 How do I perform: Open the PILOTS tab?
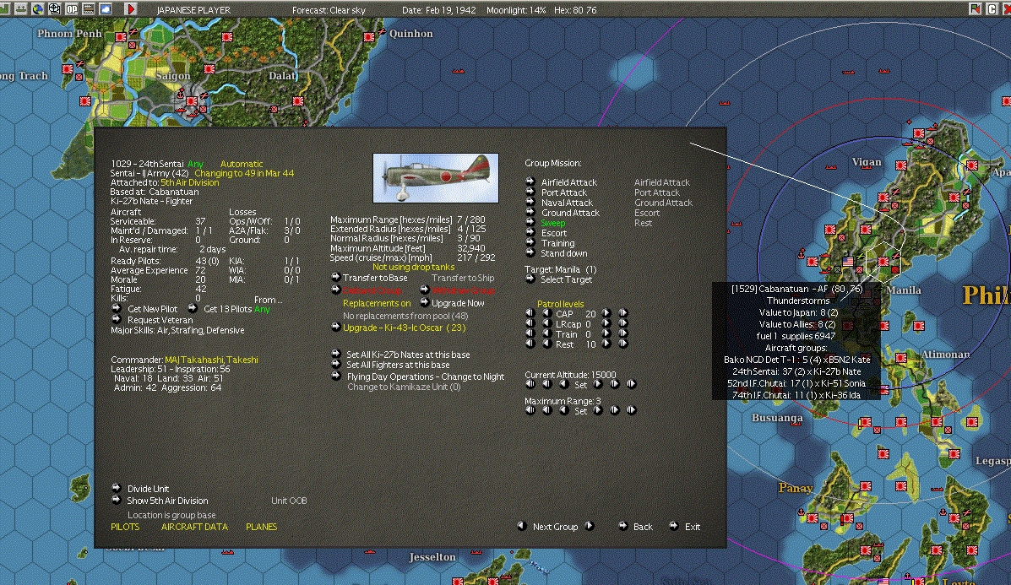(x=125, y=527)
